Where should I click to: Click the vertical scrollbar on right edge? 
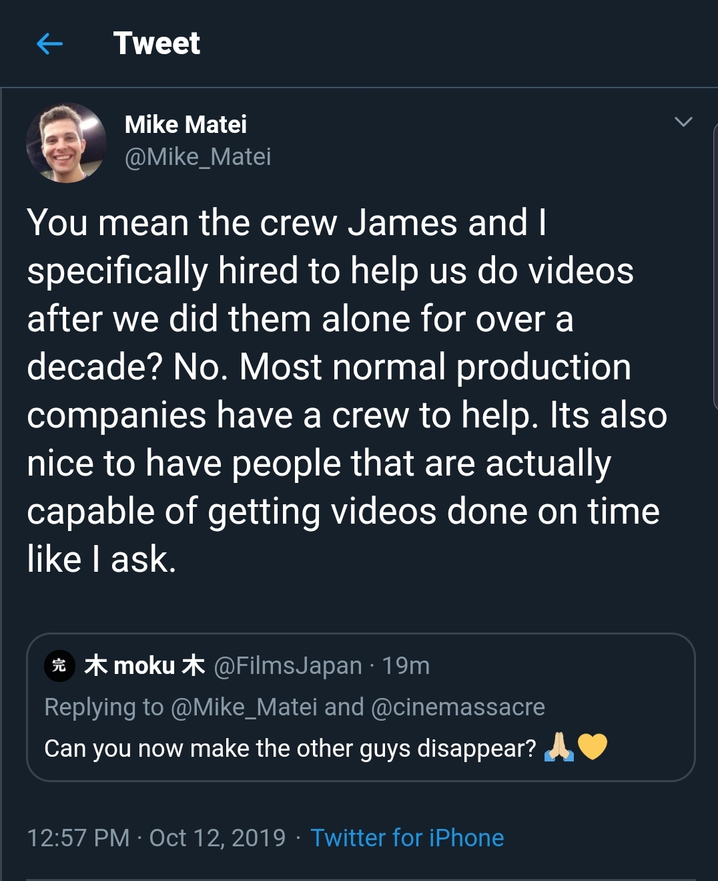pos(715,267)
